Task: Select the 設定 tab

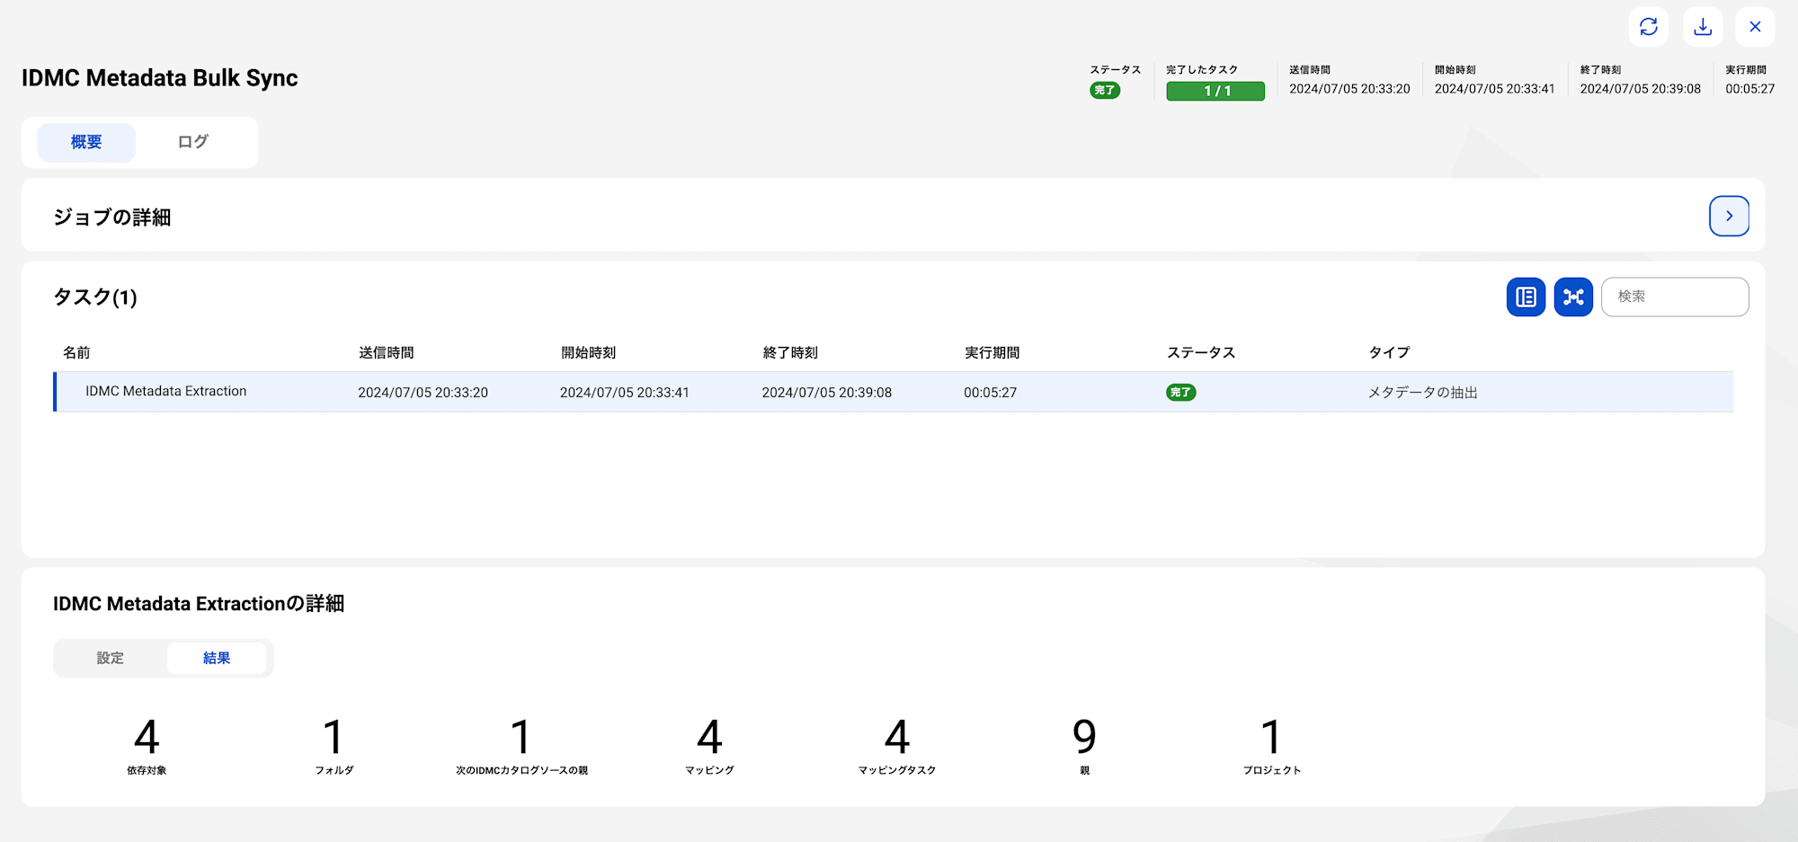Action: tap(111, 658)
